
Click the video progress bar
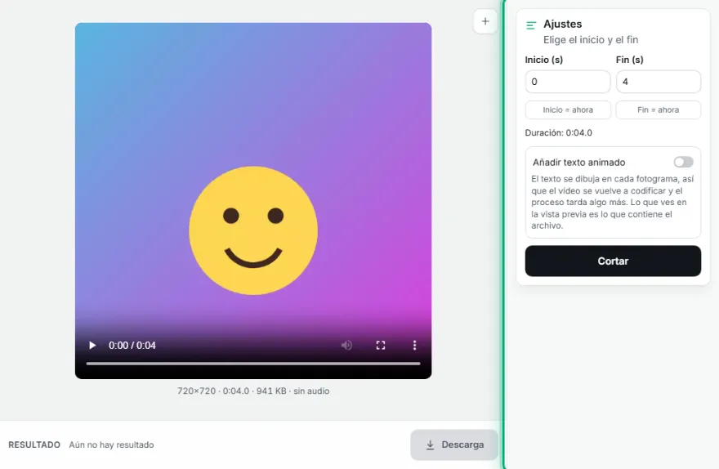253,364
